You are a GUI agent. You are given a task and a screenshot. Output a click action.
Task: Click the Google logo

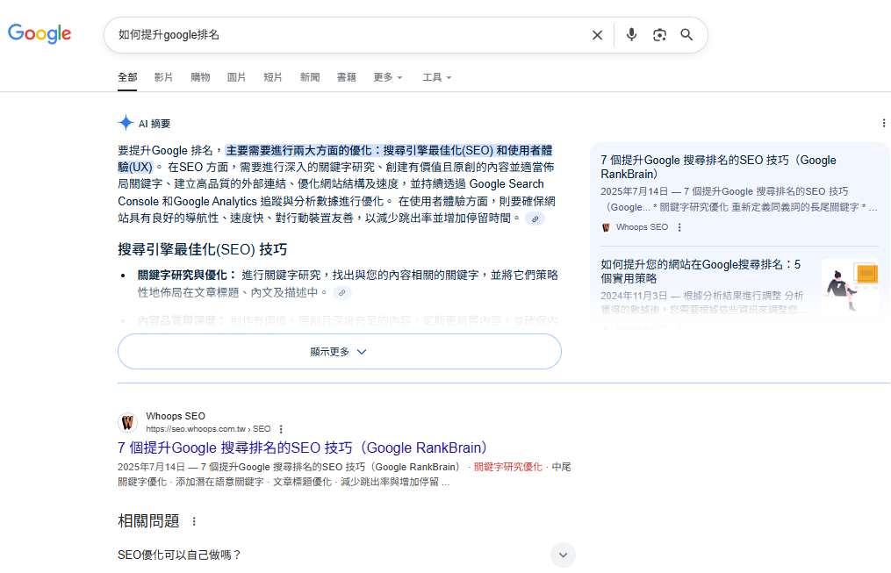coord(40,34)
